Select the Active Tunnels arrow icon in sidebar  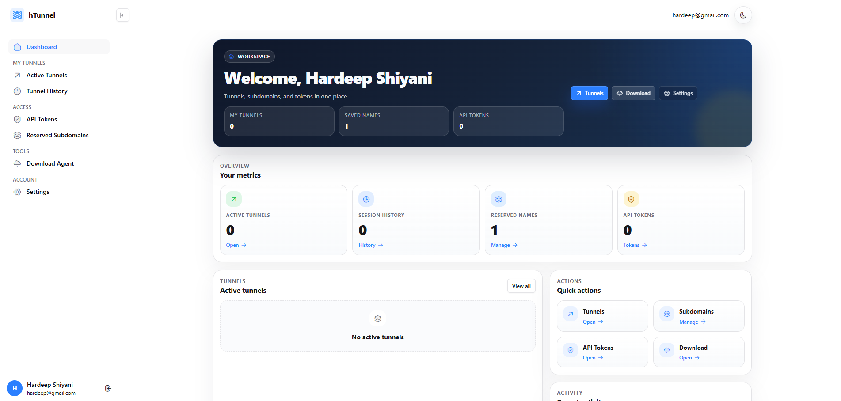[17, 75]
